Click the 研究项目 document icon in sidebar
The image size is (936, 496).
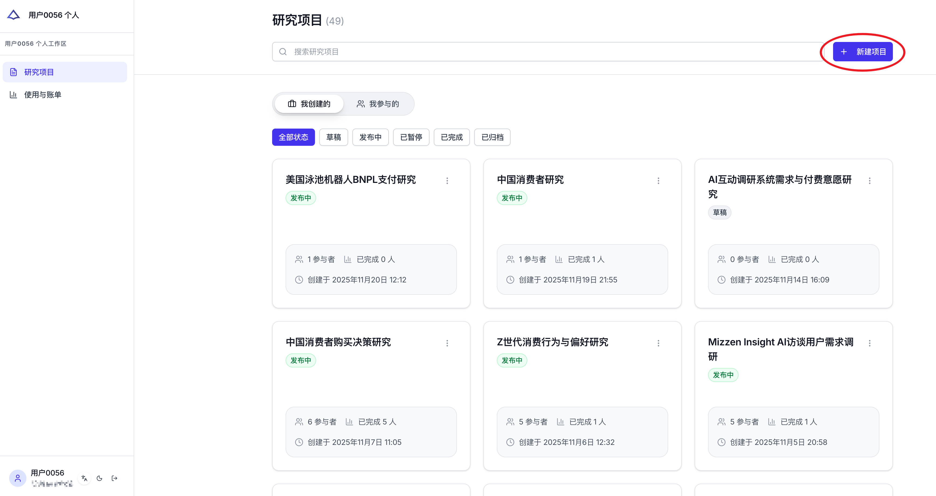point(13,72)
